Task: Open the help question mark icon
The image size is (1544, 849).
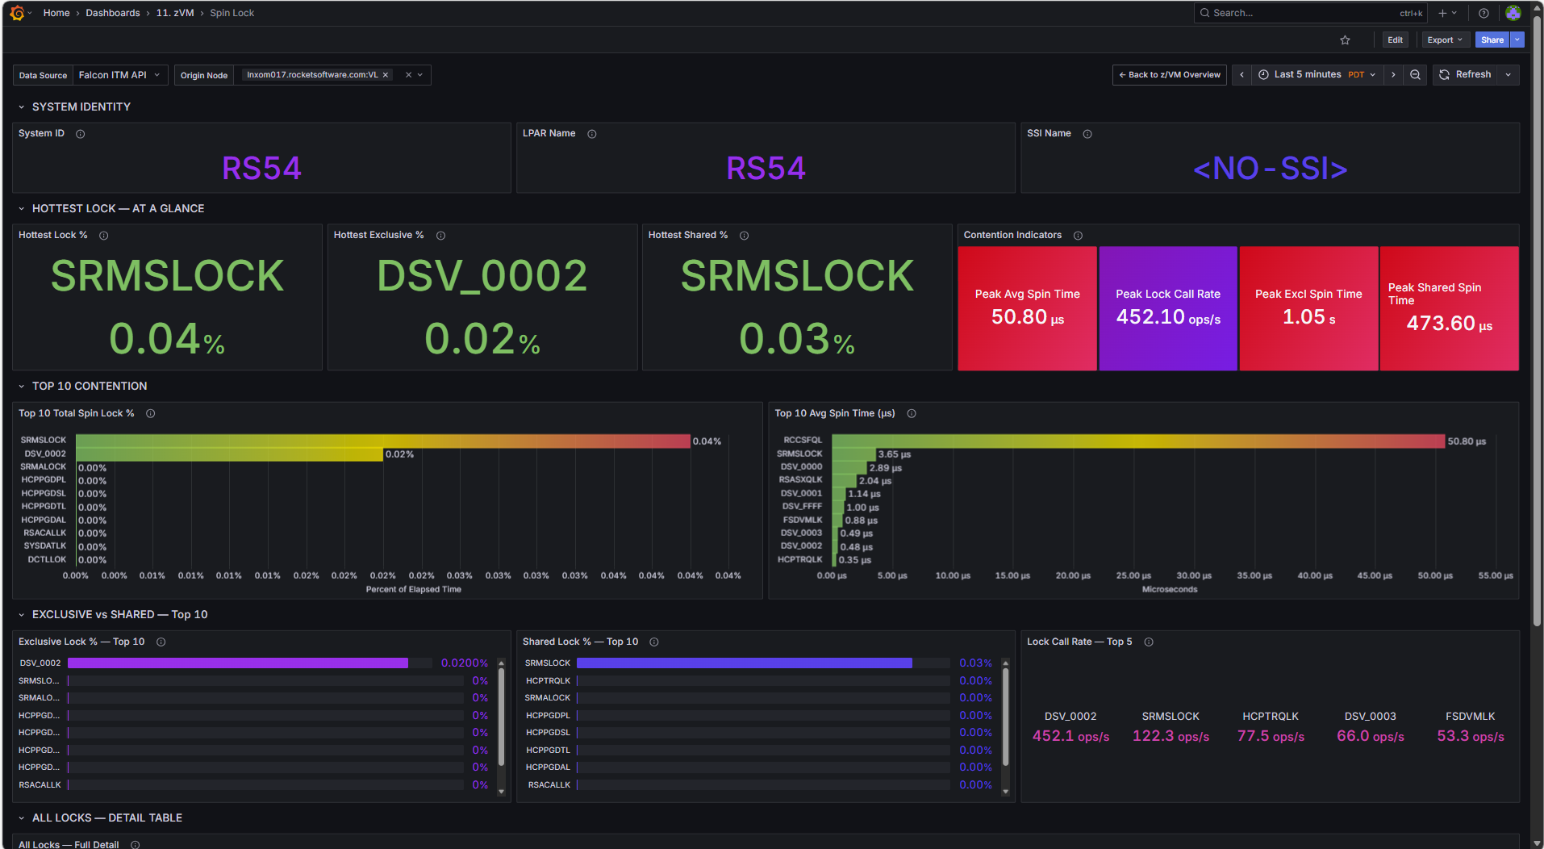Action: point(1483,13)
